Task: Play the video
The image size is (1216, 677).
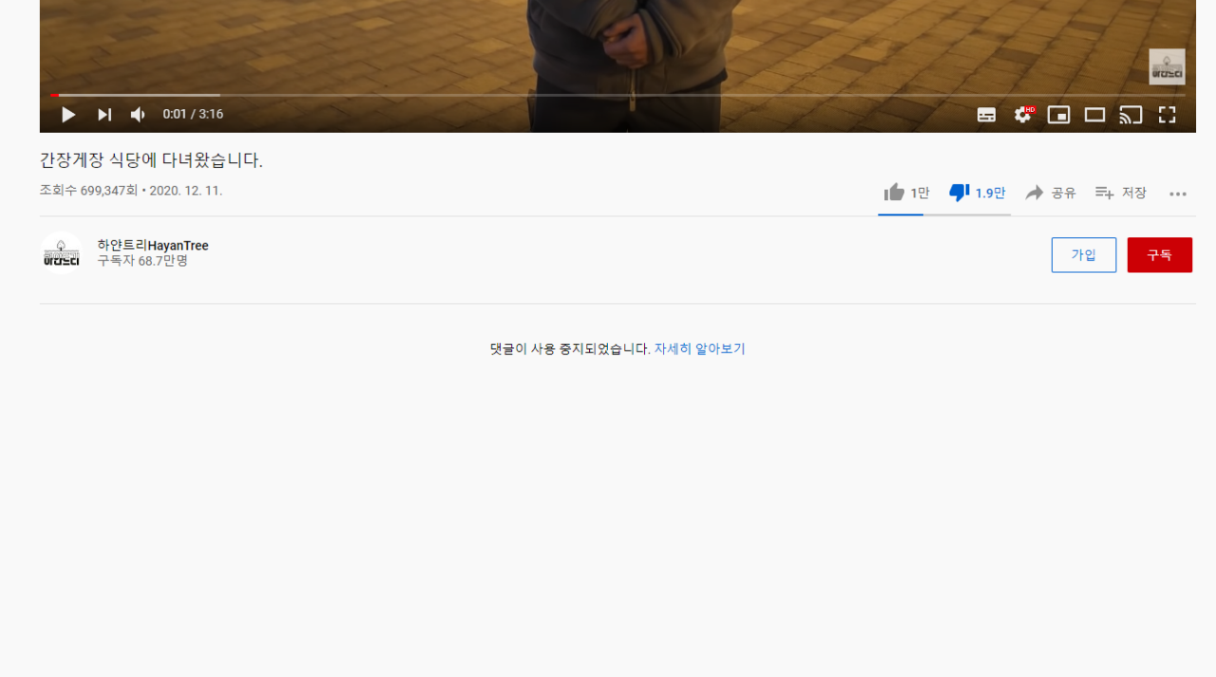Action: click(x=68, y=115)
